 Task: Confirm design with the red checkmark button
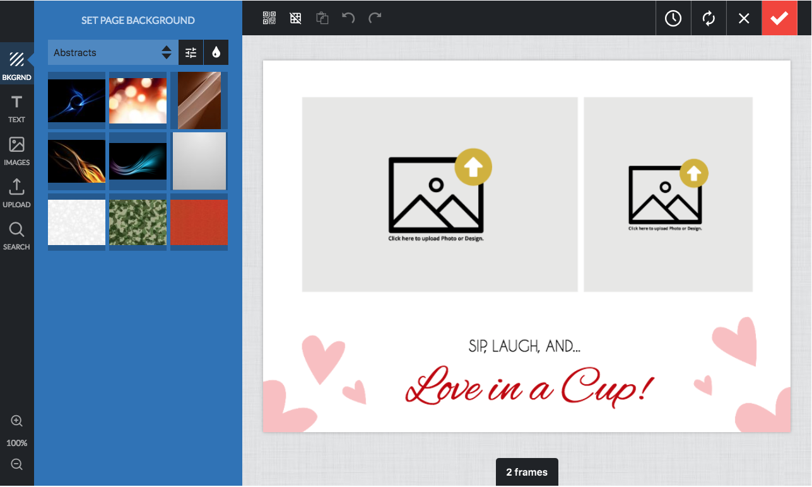point(779,18)
